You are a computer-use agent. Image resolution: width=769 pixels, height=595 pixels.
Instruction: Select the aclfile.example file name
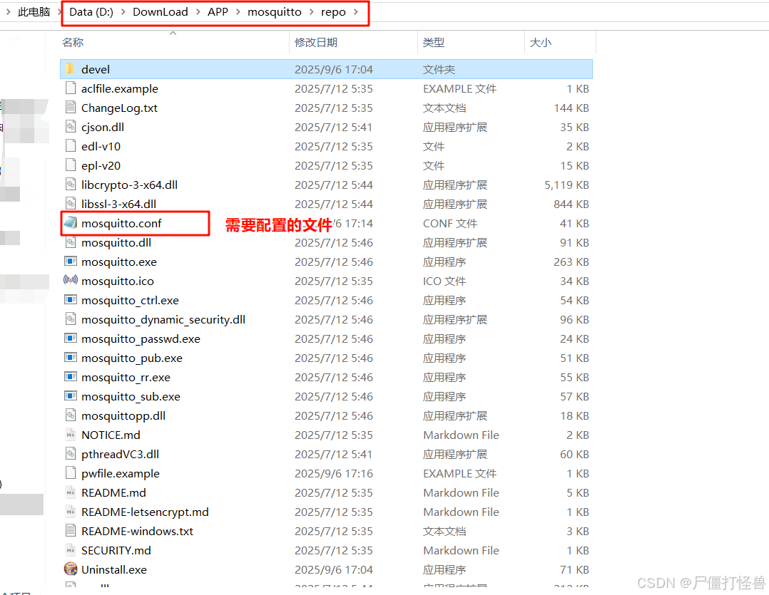point(120,88)
